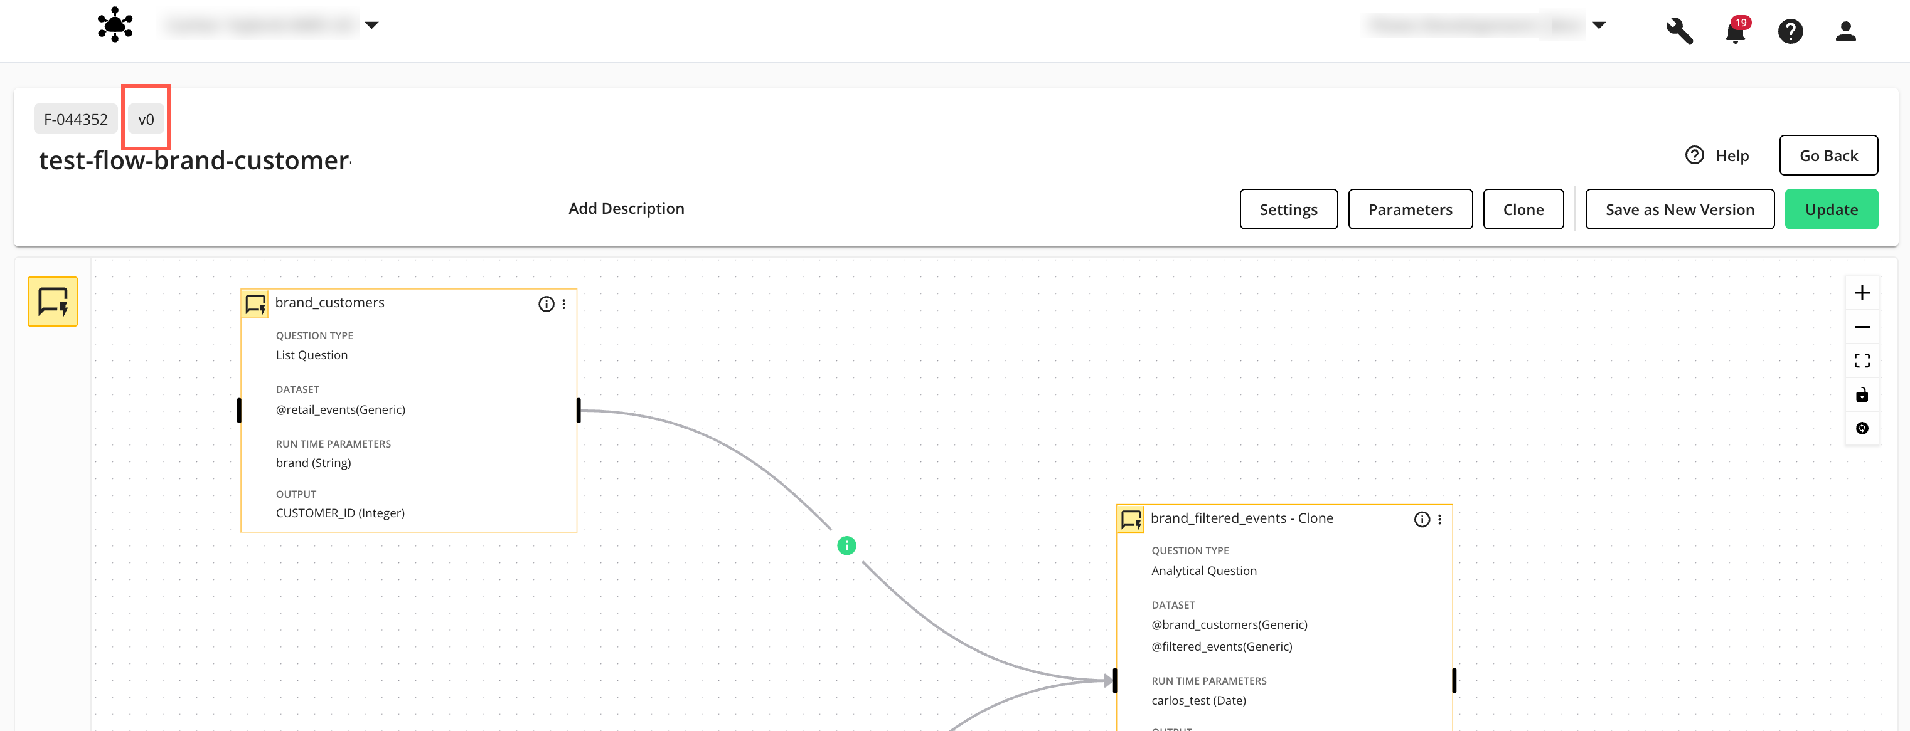This screenshot has width=1910, height=731.
Task: Edit the test-flow-brand-customer title
Action: click(x=195, y=160)
